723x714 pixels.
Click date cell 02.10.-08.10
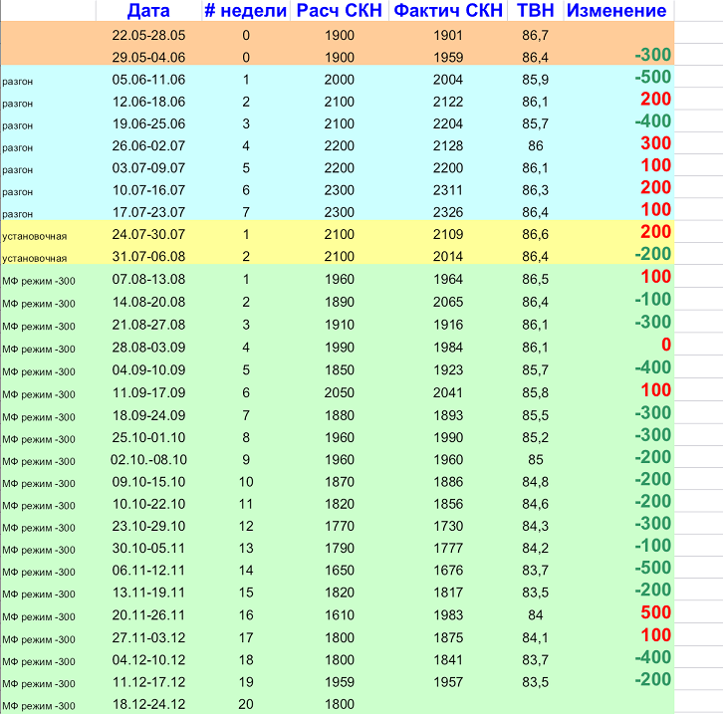(148, 460)
